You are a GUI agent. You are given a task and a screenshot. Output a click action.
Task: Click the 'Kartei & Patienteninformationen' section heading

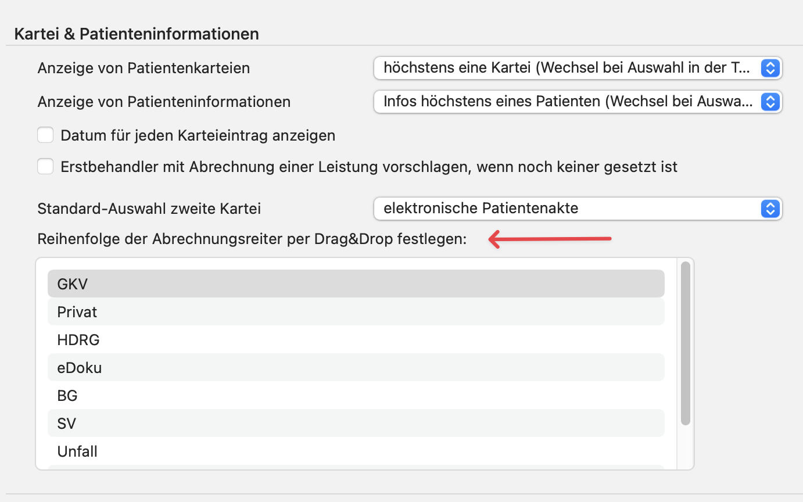(136, 34)
